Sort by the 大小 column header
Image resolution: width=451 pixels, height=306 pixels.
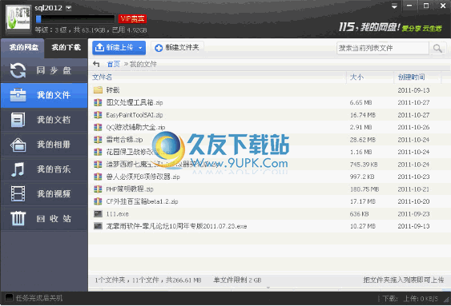(356, 77)
